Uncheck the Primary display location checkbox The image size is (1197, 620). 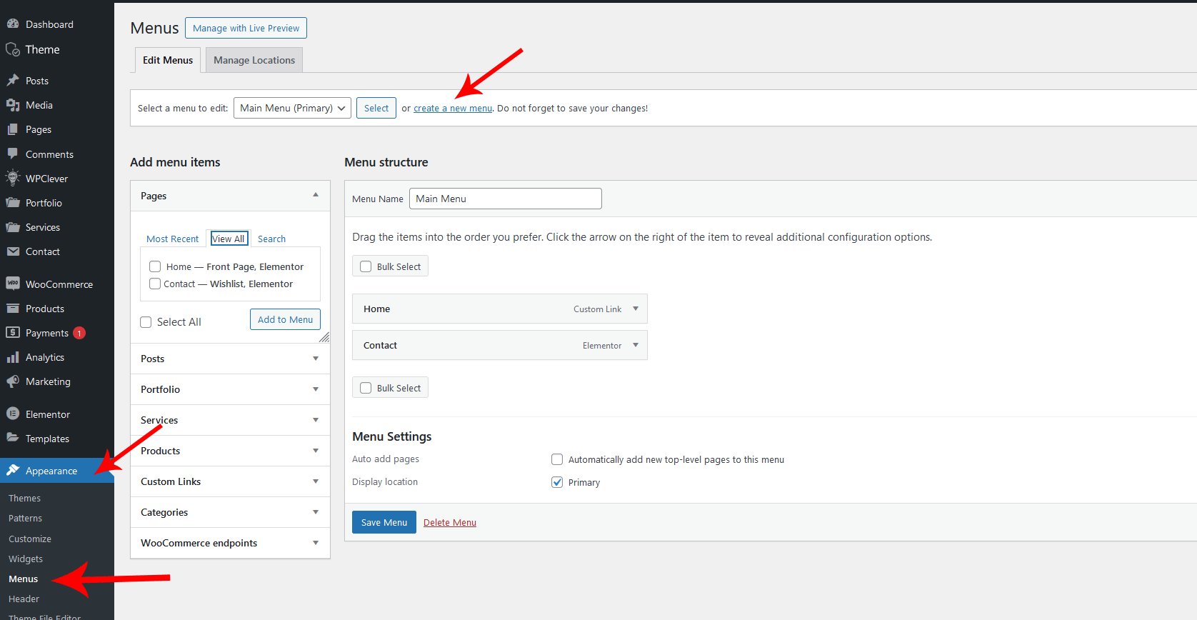(x=557, y=482)
